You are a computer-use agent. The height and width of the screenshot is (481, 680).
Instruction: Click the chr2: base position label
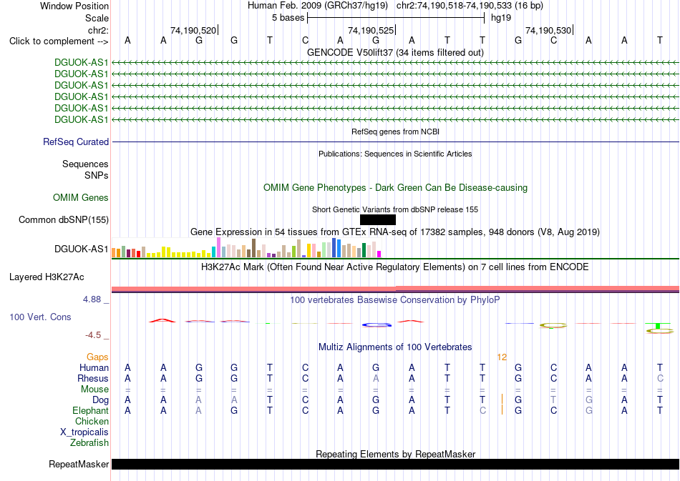98,30
